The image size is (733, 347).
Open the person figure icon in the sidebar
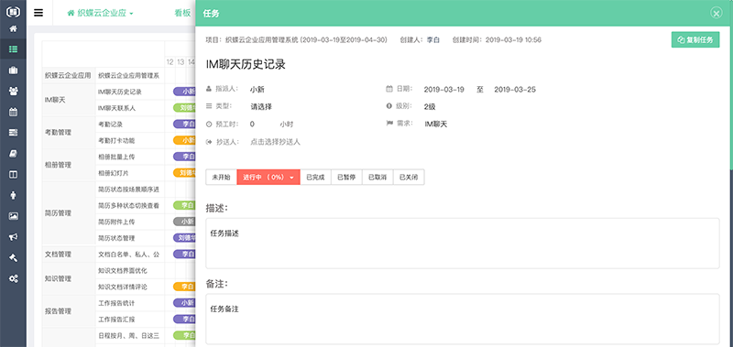coord(13,195)
